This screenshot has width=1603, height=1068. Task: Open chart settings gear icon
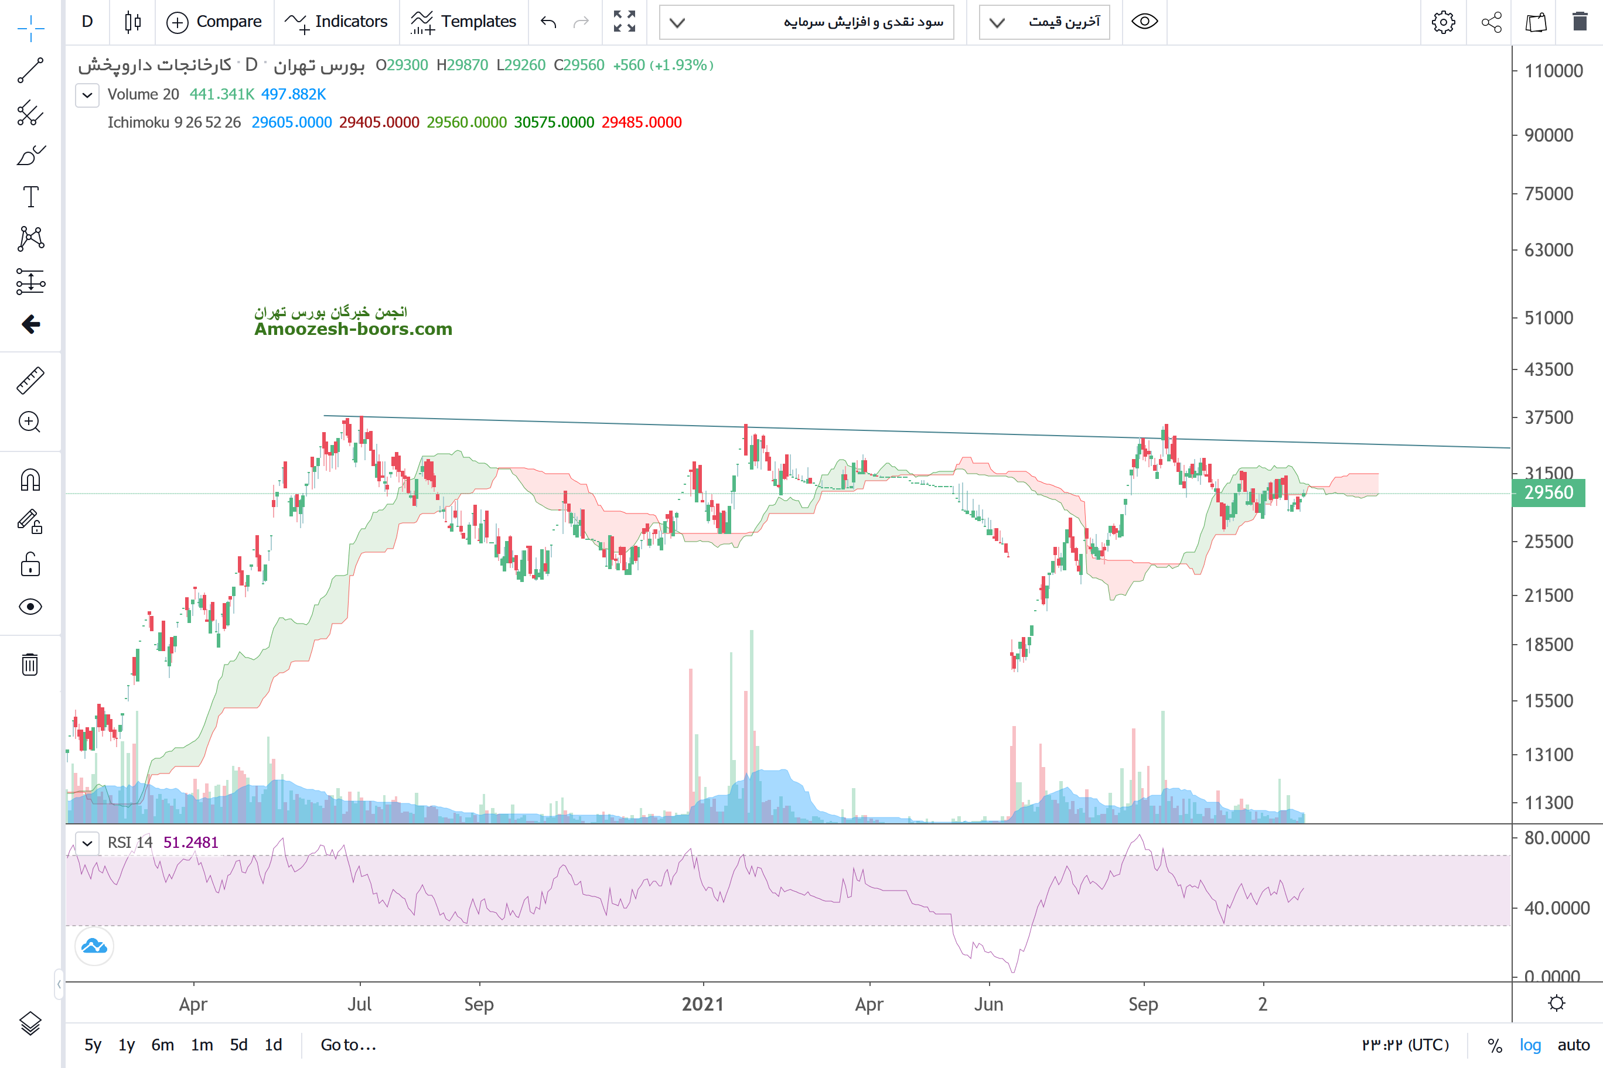1443,22
